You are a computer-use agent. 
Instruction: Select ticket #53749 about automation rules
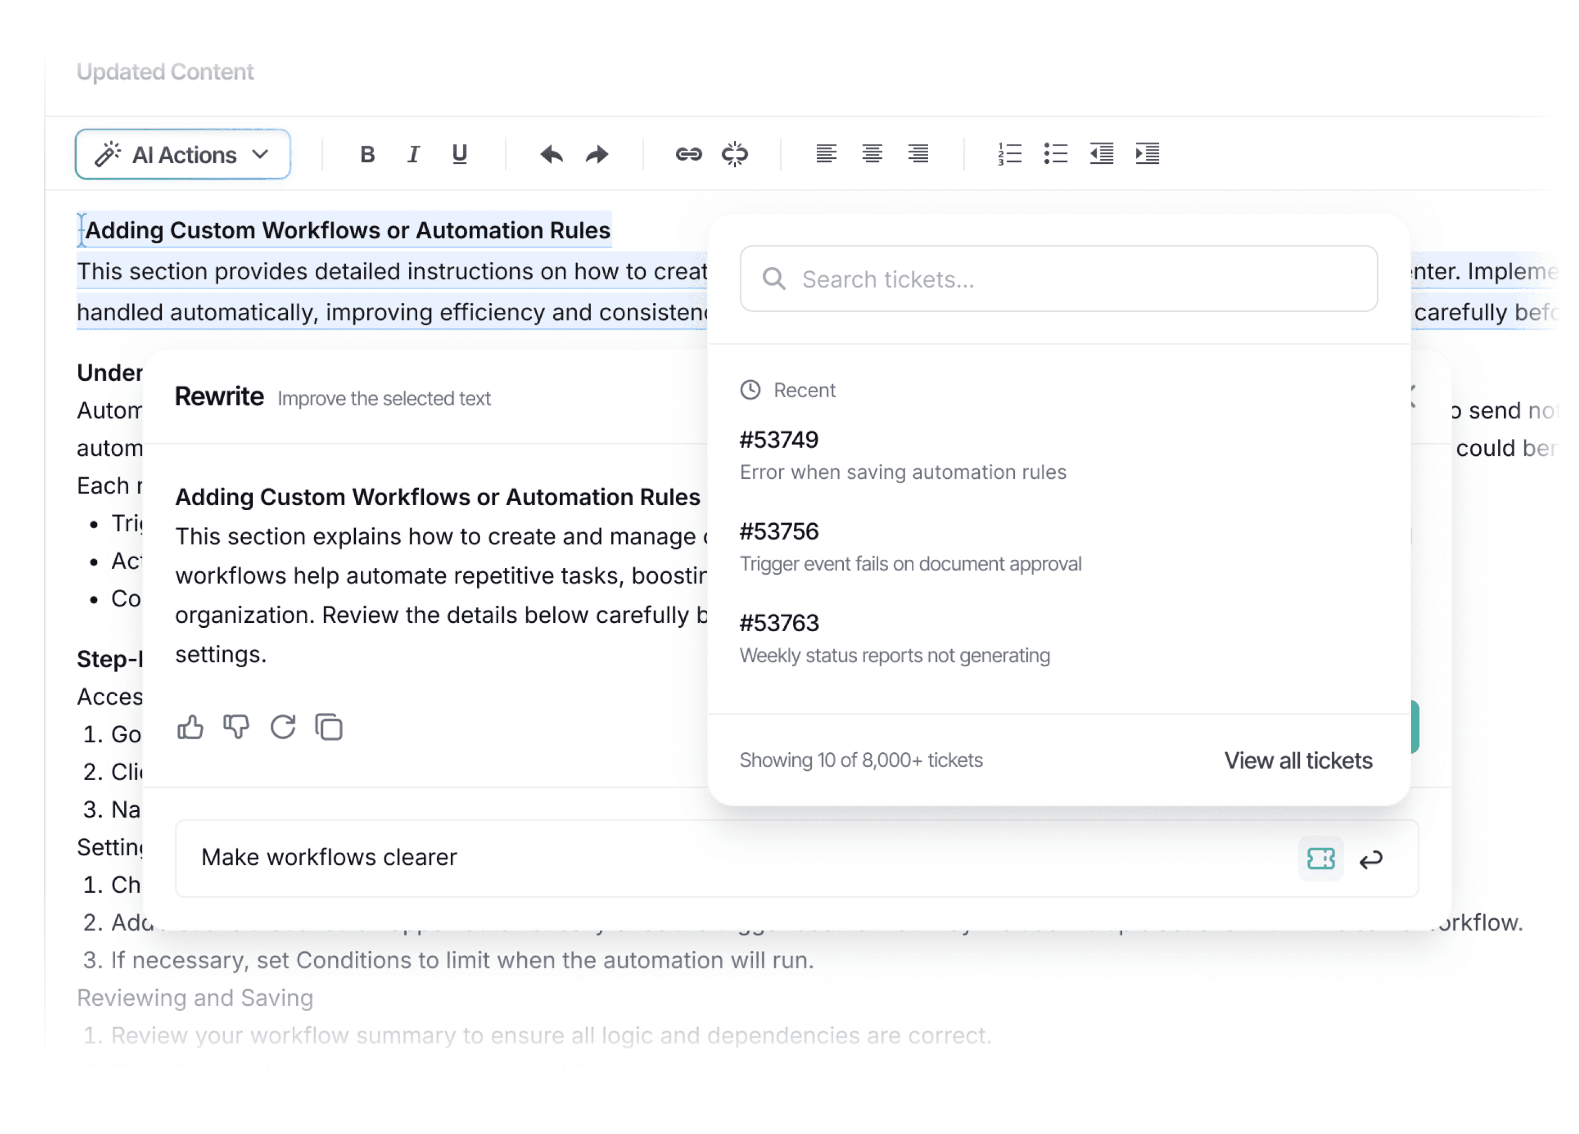click(902, 456)
